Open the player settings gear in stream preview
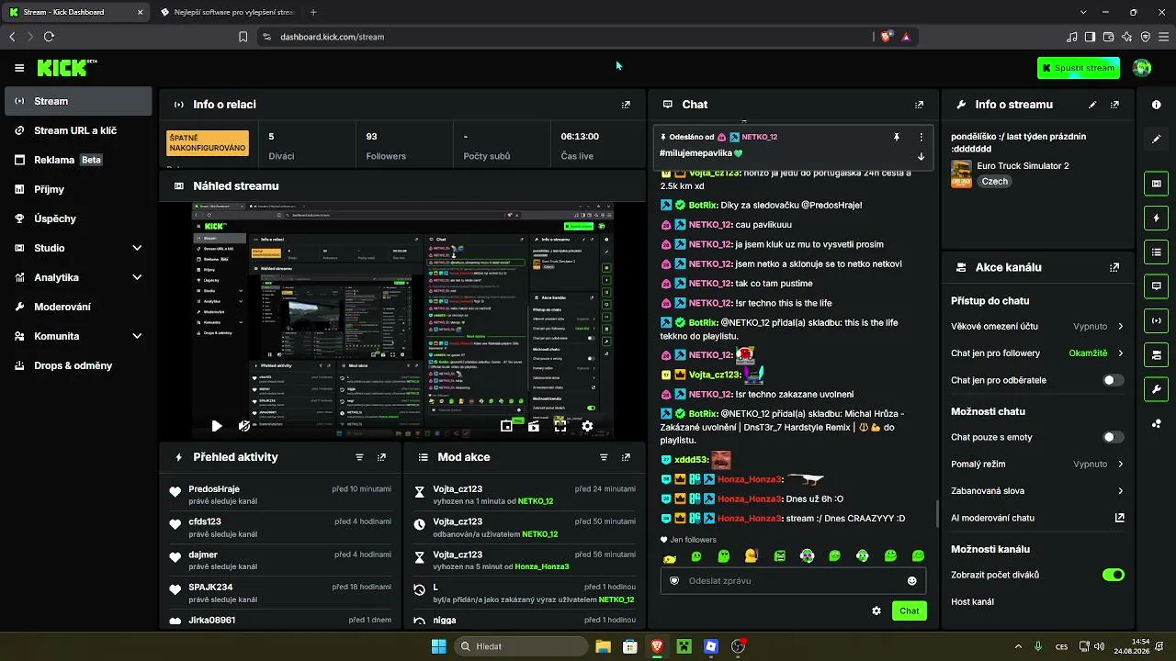Image resolution: width=1176 pixels, height=661 pixels. 587,426
